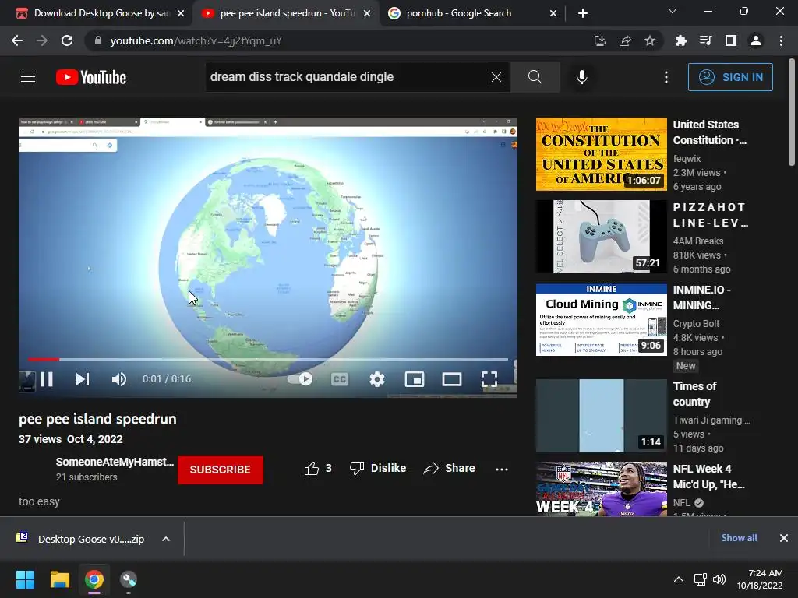Expand the Desktop Goose download options chevron

click(166, 539)
